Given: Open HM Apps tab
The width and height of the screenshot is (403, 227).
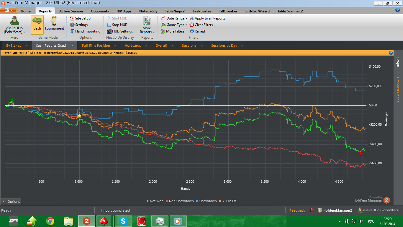Looking at the screenshot, I should point(124,11).
